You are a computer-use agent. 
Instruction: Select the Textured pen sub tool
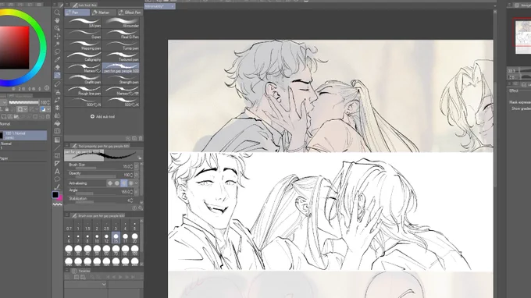coord(121,57)
